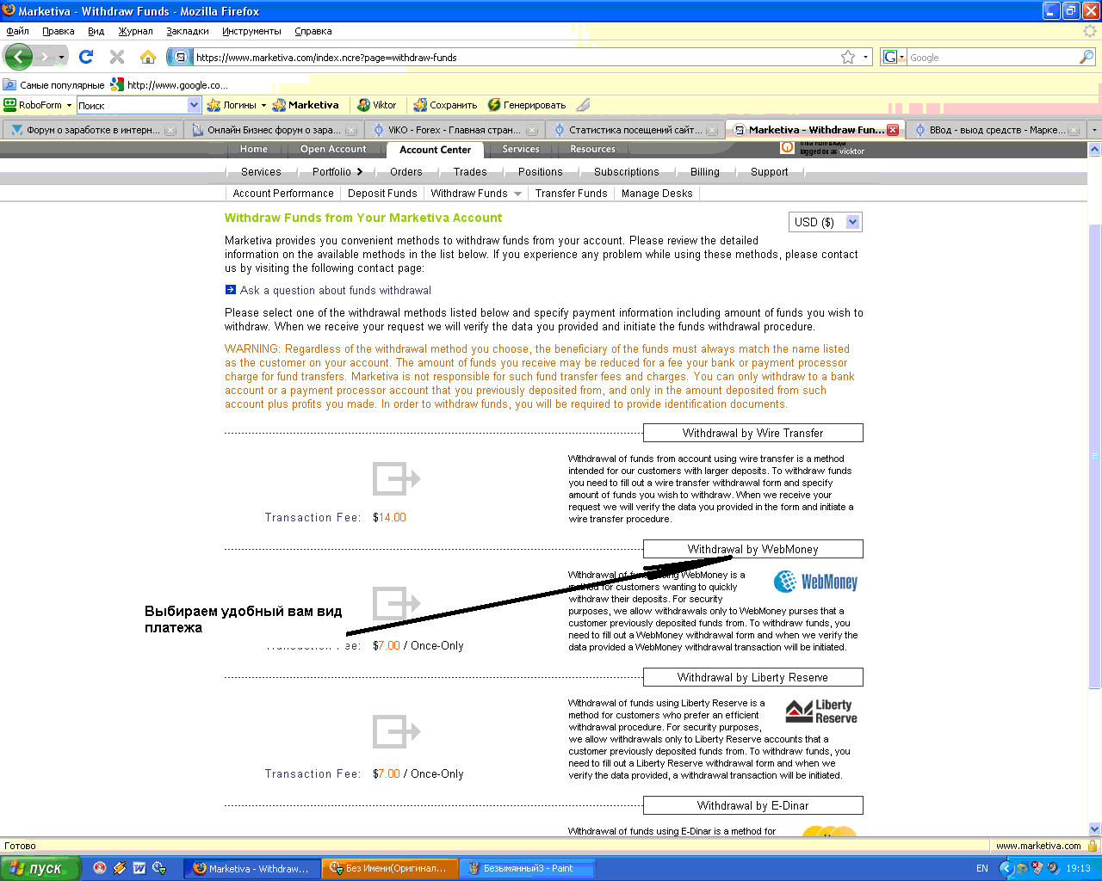Switch to the Статистика посещений сайта tab
The width and height of the screenshot is (1102, 881).
point(635,130)
